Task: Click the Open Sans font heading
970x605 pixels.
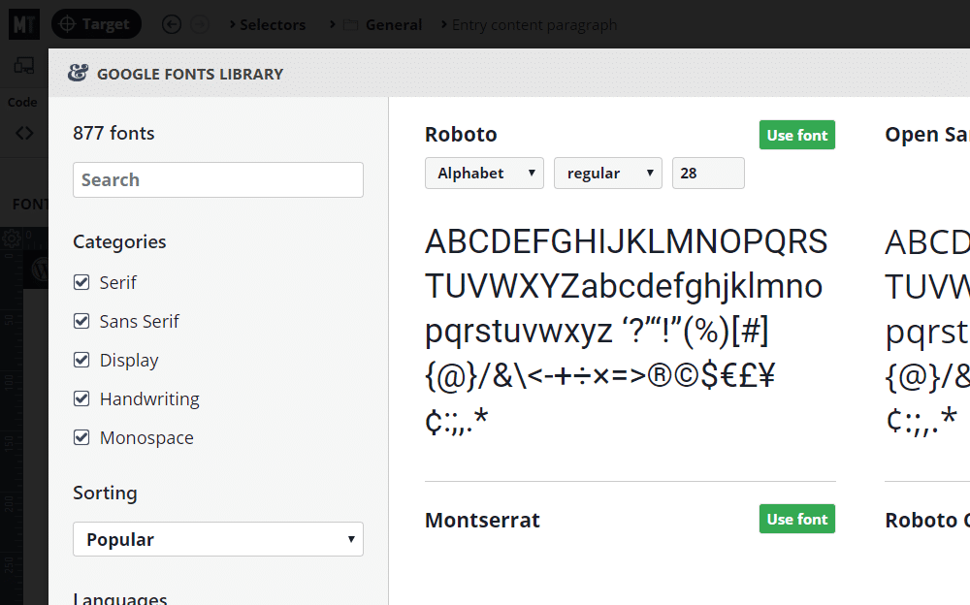Action: point(927,134)
